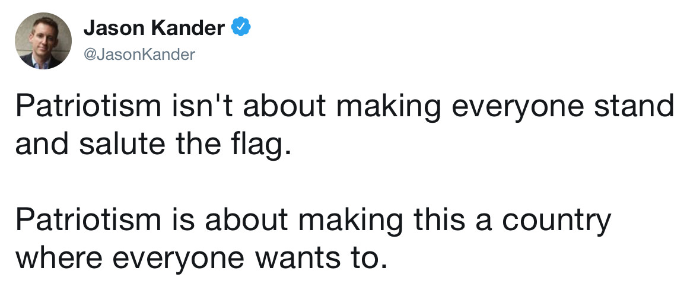Viewport: 687px width, 293px height.
Task: Click the line starting "Patriotism is about"
Action: (313, 220)
